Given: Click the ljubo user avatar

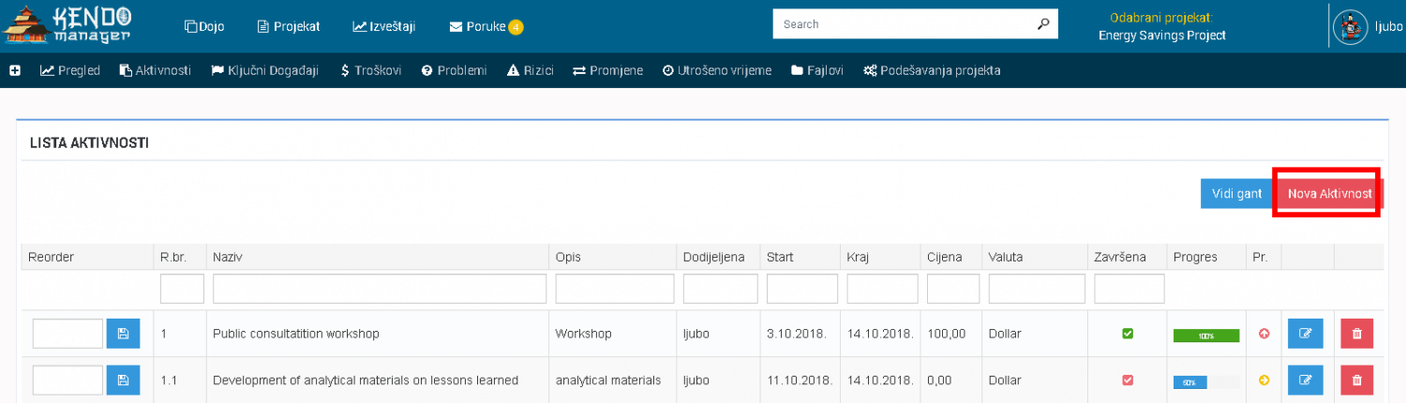Looking at the screenshot, I should tap(1351, 27).
